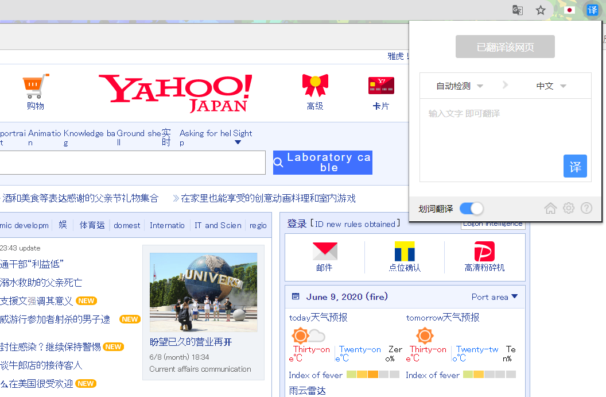Click into the Yahoo search input field
606x397 pixels.
133,163
